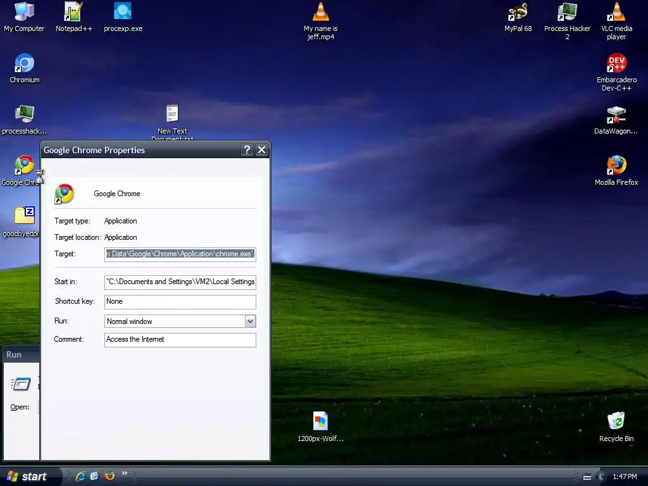The height and width of the screenshot is (486, 648).
Task: Click into the Comment field
Action: click(180, 340)
